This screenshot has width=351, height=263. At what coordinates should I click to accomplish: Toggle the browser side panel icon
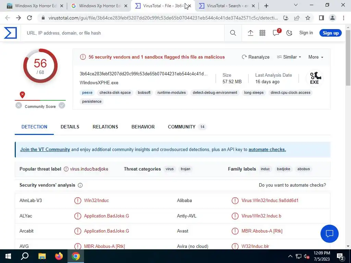click(322, 18)
